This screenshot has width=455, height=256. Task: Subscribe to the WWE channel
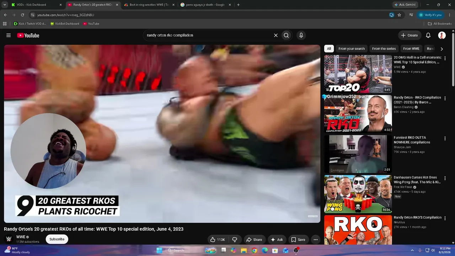tap(57, 239)
